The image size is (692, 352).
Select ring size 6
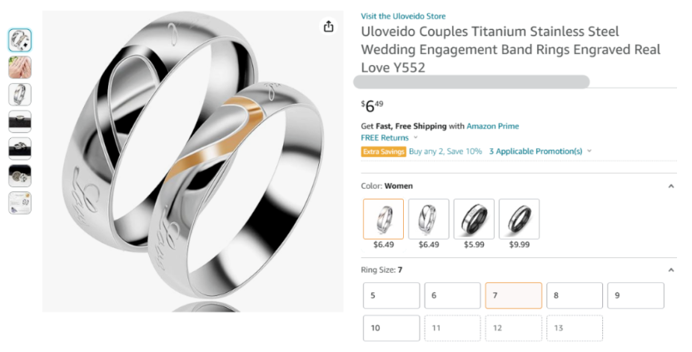point(452,295)
